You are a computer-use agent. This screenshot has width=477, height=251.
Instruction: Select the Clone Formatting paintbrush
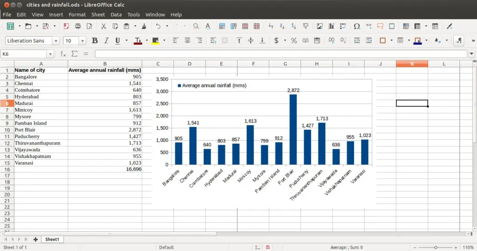144,26
